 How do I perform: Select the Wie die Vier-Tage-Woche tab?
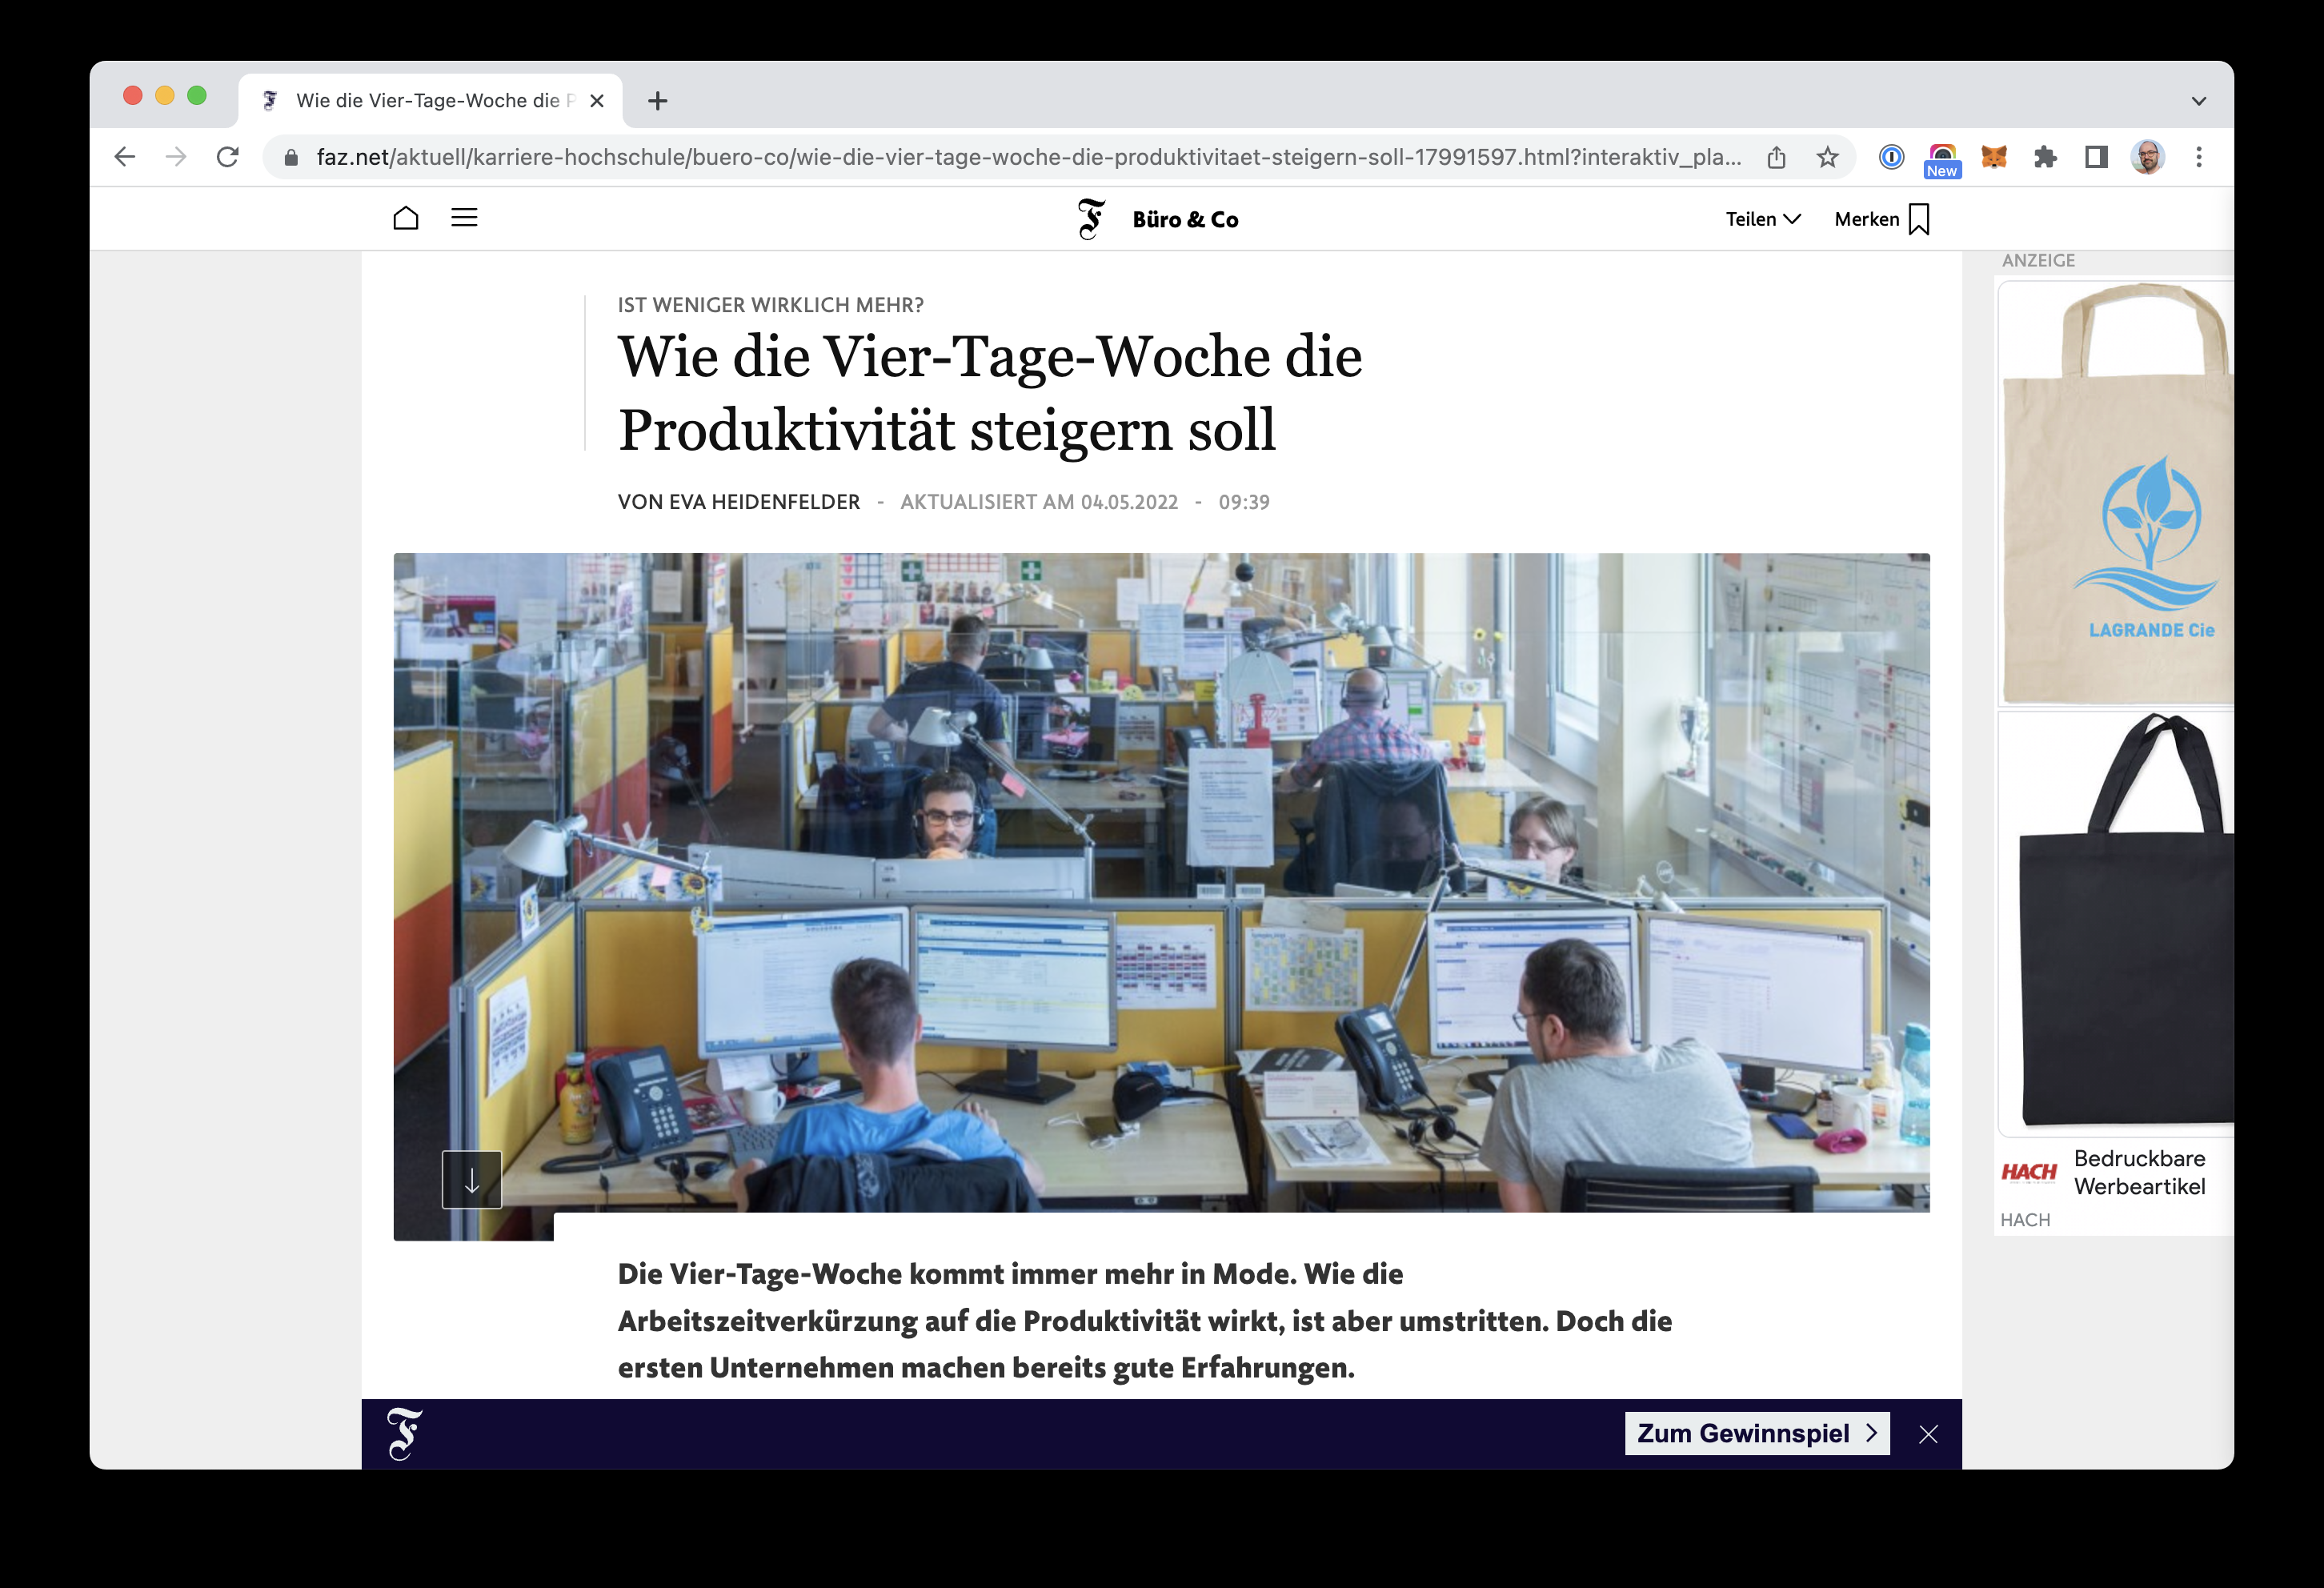tap(430, 101)
